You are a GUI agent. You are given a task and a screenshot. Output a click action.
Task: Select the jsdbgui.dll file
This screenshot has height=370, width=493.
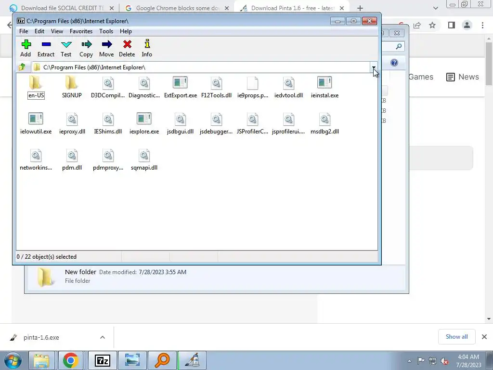click(180, 124)
